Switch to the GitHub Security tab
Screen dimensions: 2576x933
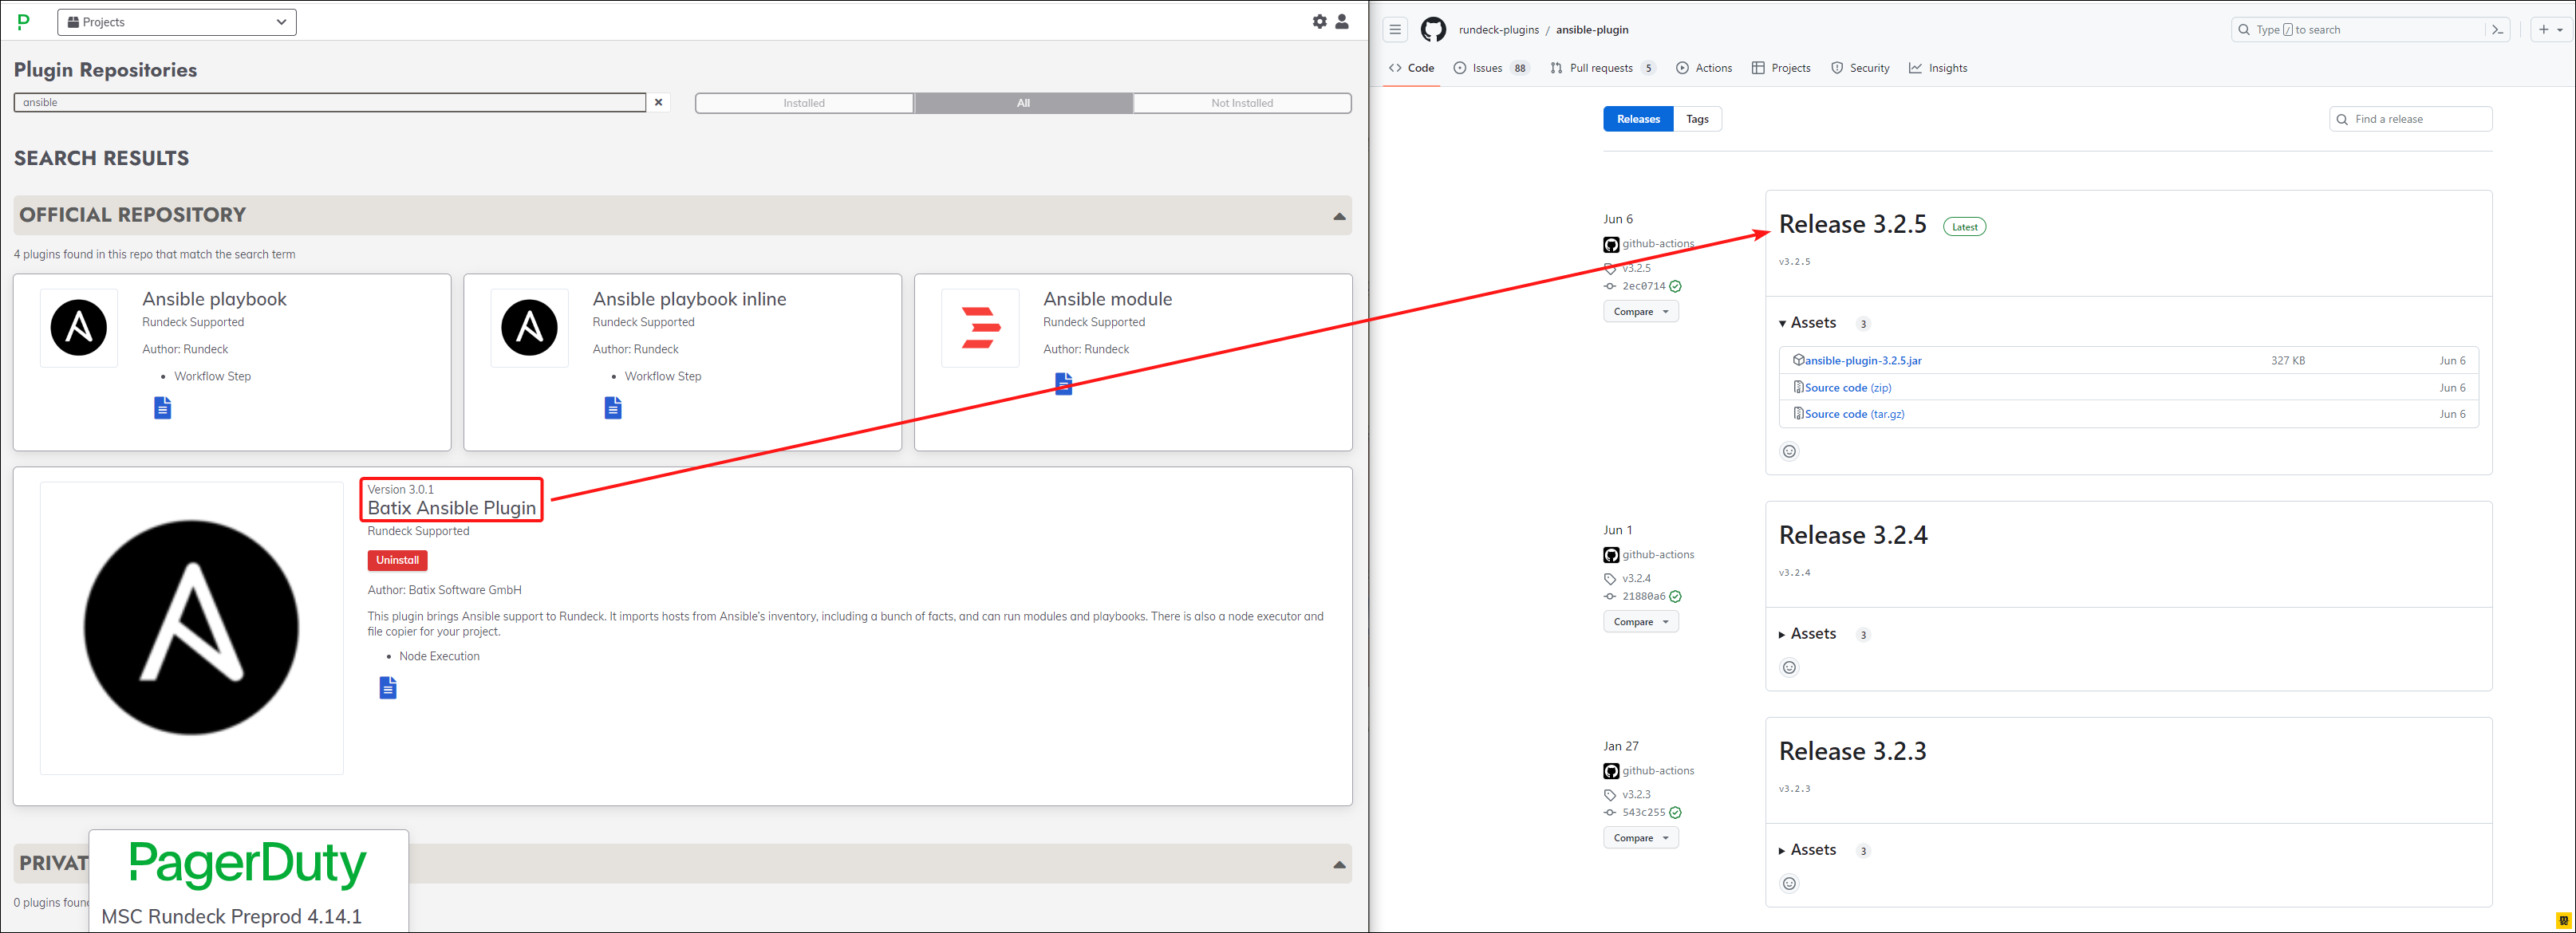tap(1860, 68)
